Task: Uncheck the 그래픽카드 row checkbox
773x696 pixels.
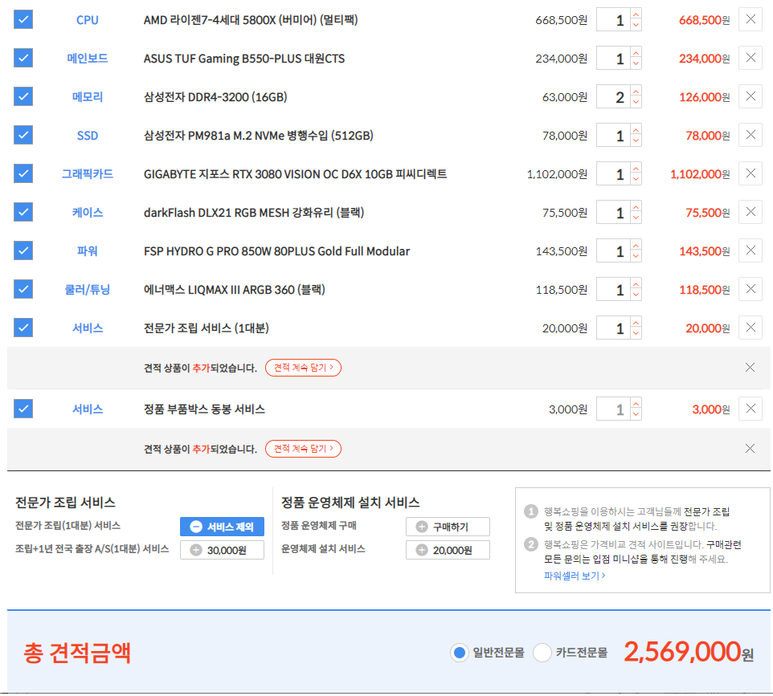Action: point(23,173)
